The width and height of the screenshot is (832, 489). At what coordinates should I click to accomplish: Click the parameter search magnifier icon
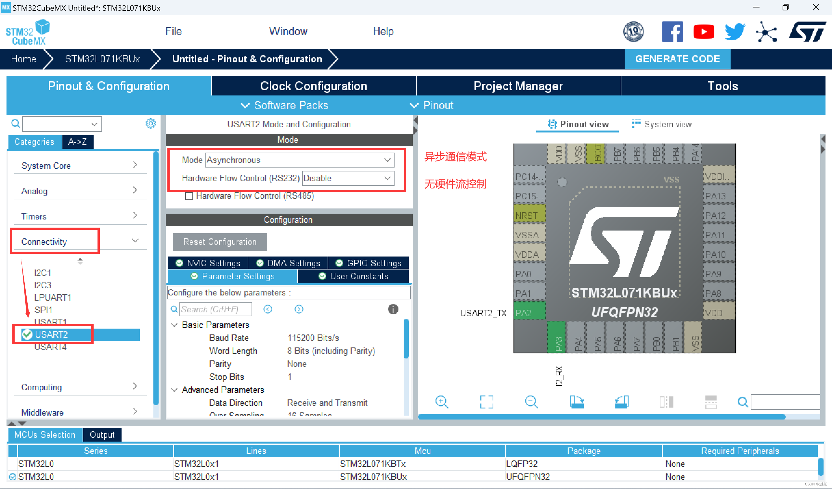click(174, 309)
